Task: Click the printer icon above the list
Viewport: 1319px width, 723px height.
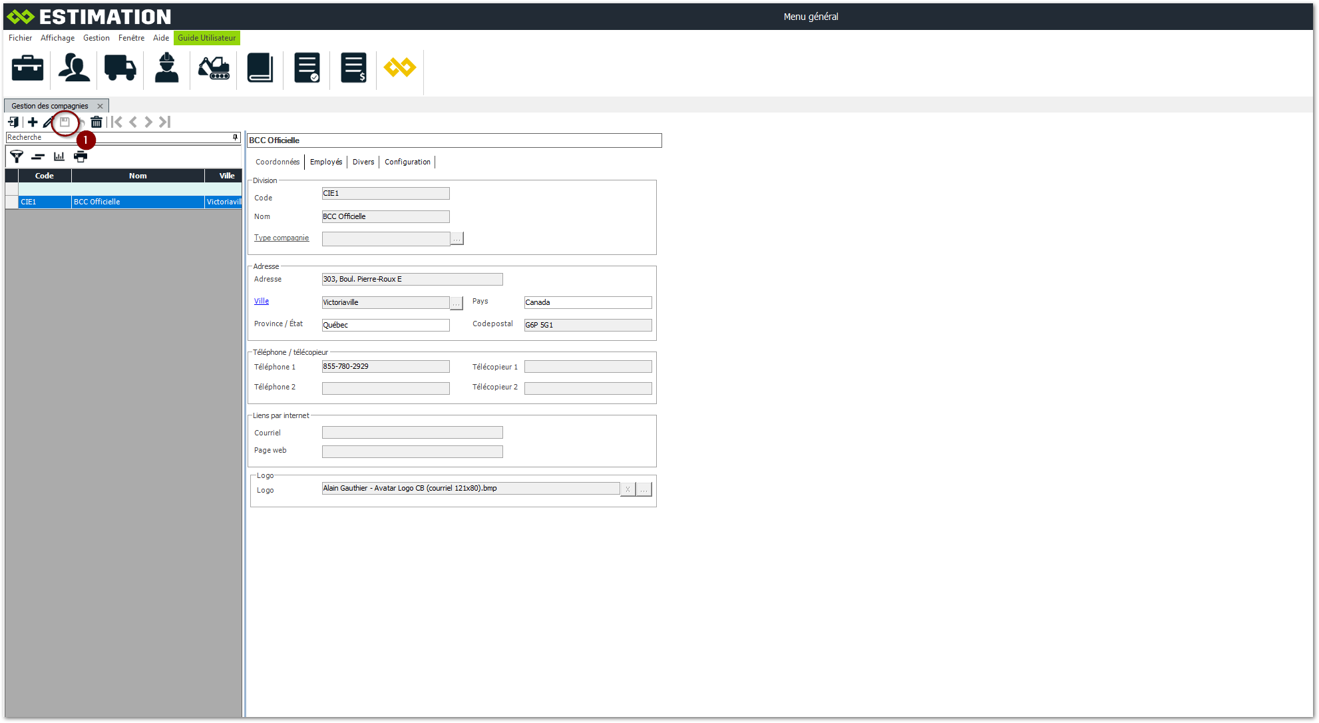Action: 81,156
